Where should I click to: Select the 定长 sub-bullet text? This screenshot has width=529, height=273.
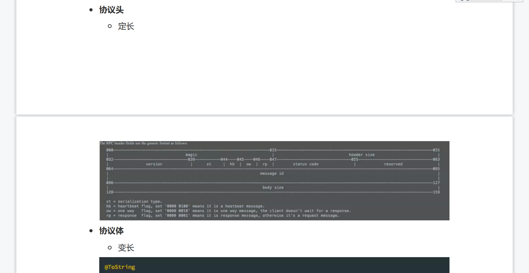click(x=126, y=26)
